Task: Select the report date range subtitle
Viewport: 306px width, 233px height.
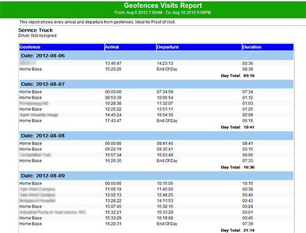Action: (x=163, y=12)
